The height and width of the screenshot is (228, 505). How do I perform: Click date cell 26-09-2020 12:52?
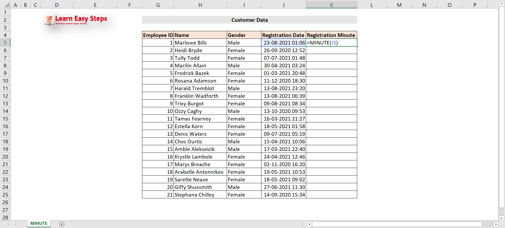284,50
